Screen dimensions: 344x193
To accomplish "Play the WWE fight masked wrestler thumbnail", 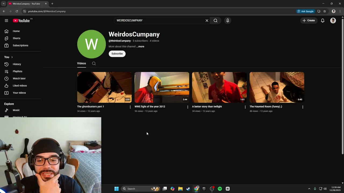I will tap(162, 87).
